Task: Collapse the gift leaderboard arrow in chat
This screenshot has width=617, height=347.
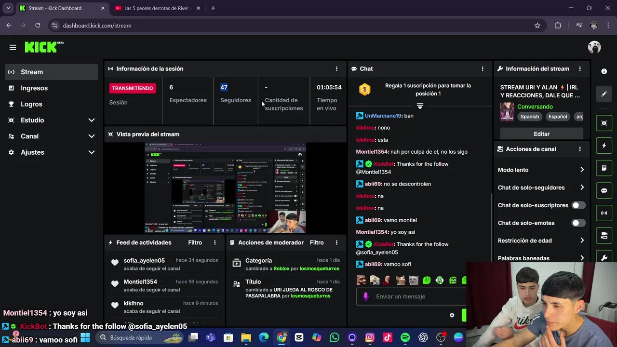Action: coord(420,106)
